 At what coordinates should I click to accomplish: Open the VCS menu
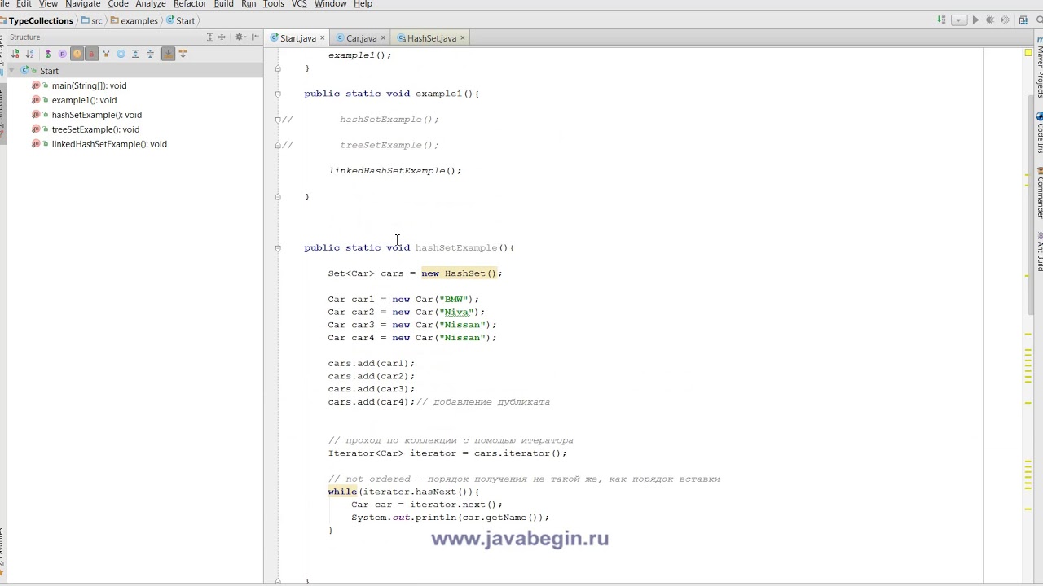pos(299,4)
